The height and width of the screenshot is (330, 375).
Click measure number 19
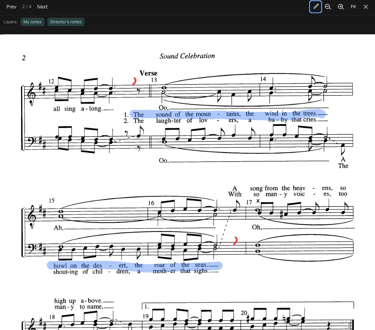coord(146,316)
